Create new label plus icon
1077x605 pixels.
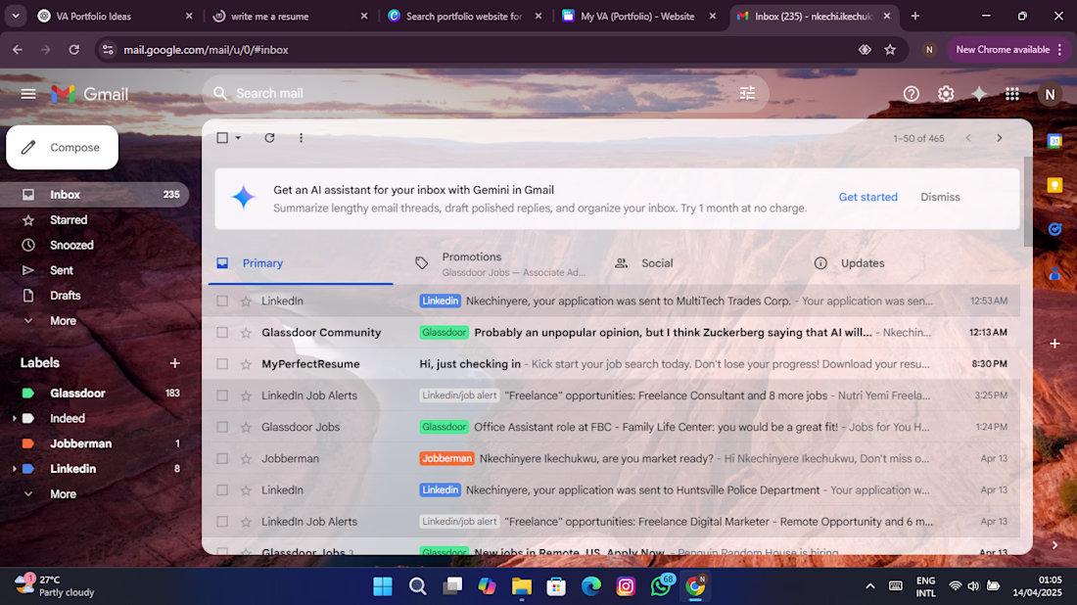point(174,363)
